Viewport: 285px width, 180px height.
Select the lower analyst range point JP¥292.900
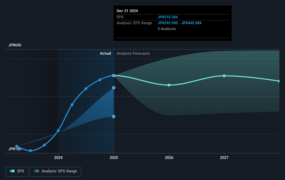pyautogui.click(x=114, y=117)
